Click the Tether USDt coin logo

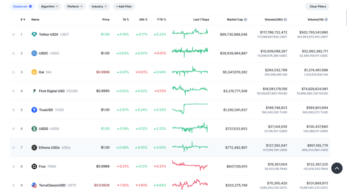[34, 34]
